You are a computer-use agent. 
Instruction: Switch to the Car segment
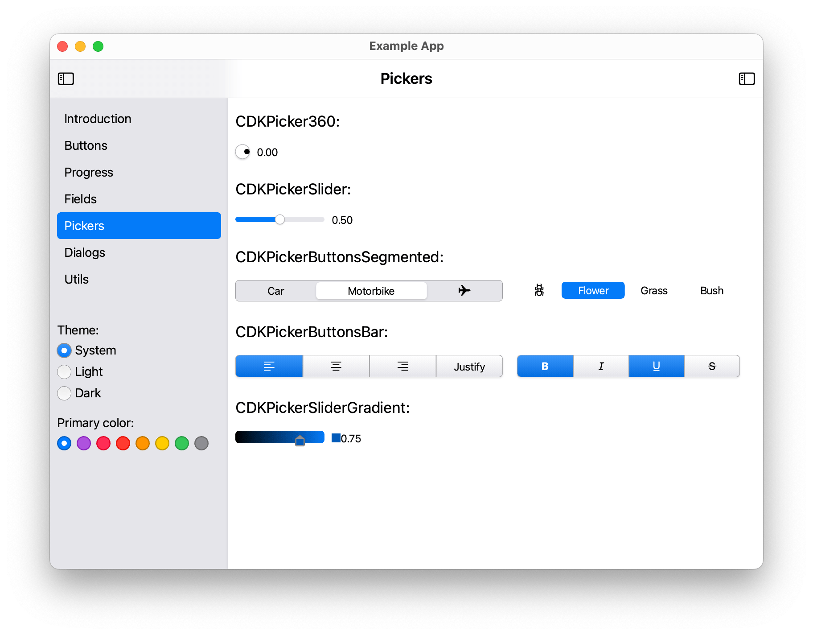275,291
